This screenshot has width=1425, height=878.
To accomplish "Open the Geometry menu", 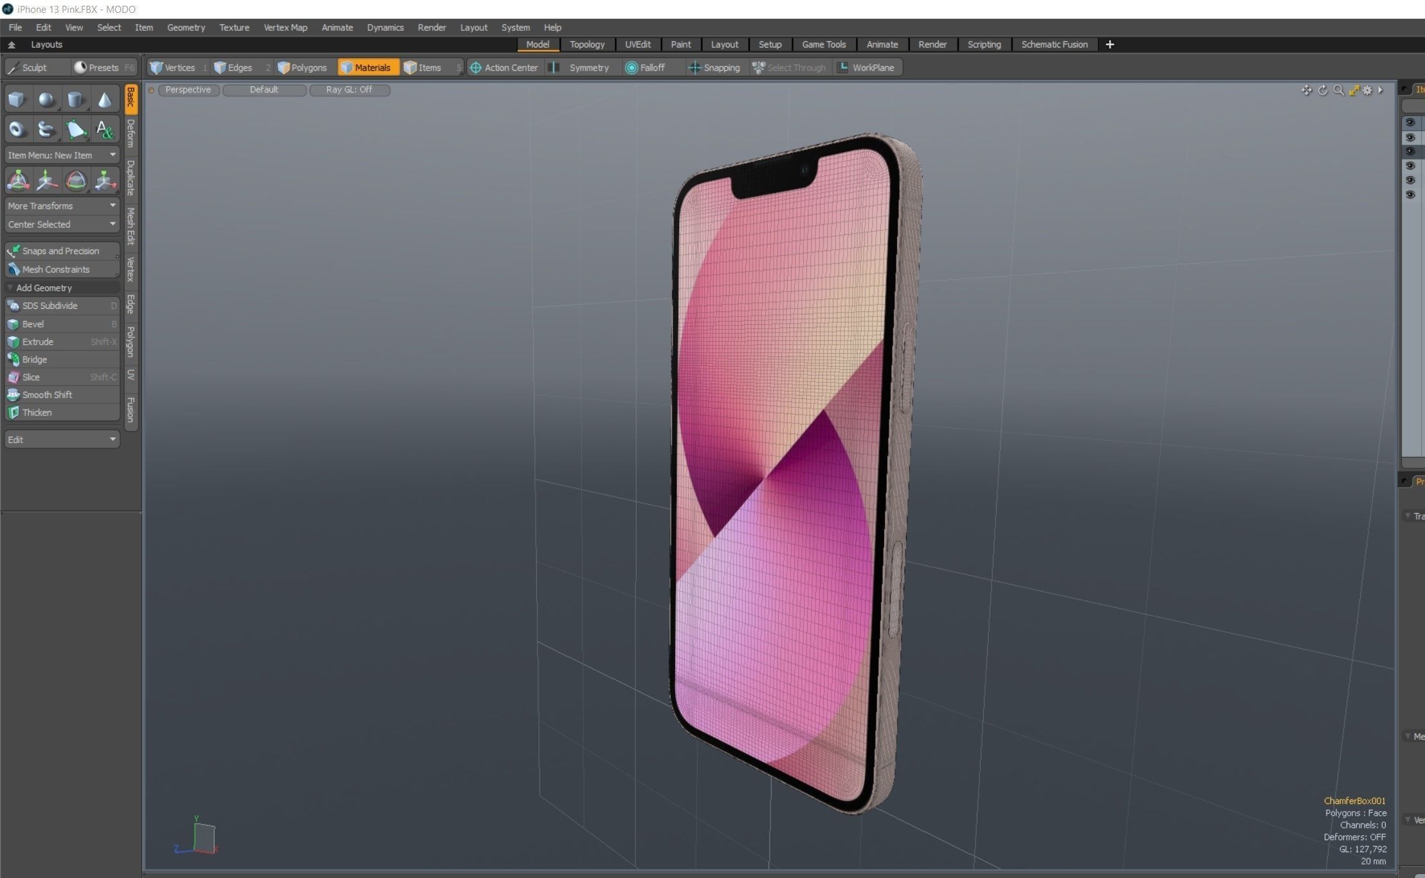I will tap(186, 28).
